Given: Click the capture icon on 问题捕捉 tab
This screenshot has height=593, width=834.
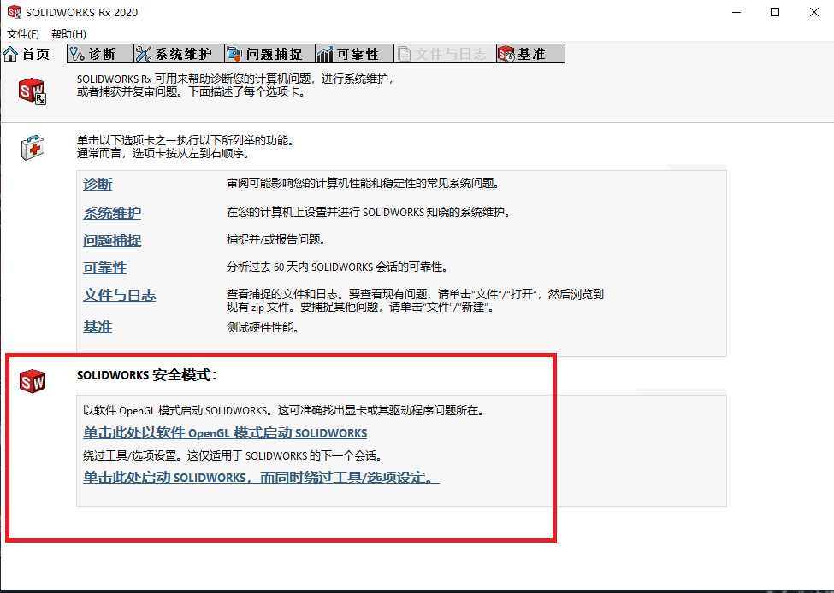Looking at the screenshot, I should pos(234,54).
